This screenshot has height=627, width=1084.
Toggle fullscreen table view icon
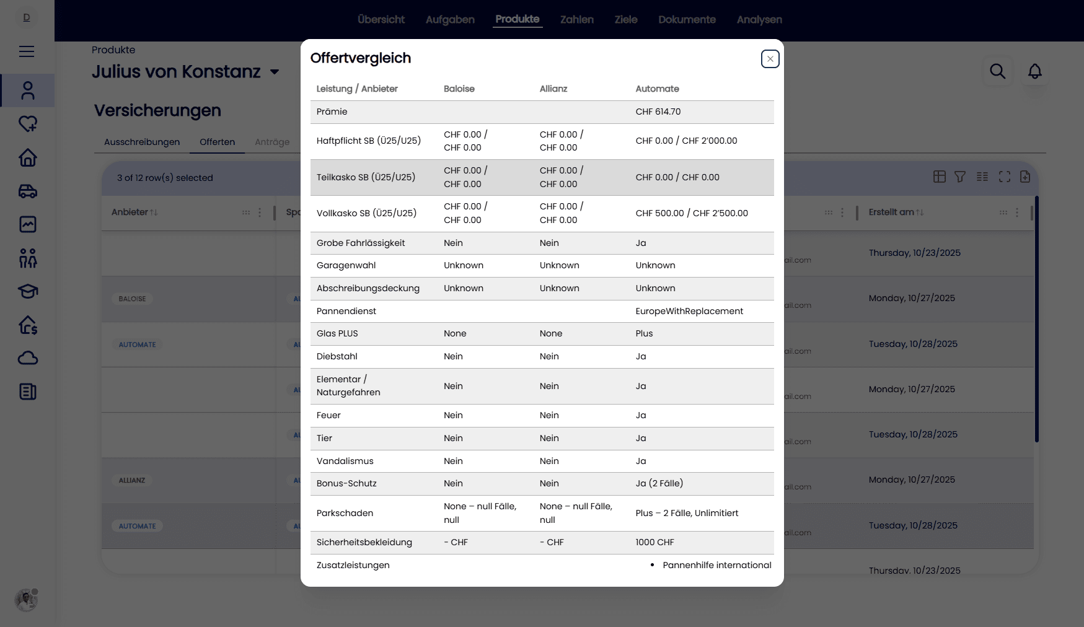click(1005, 177)
